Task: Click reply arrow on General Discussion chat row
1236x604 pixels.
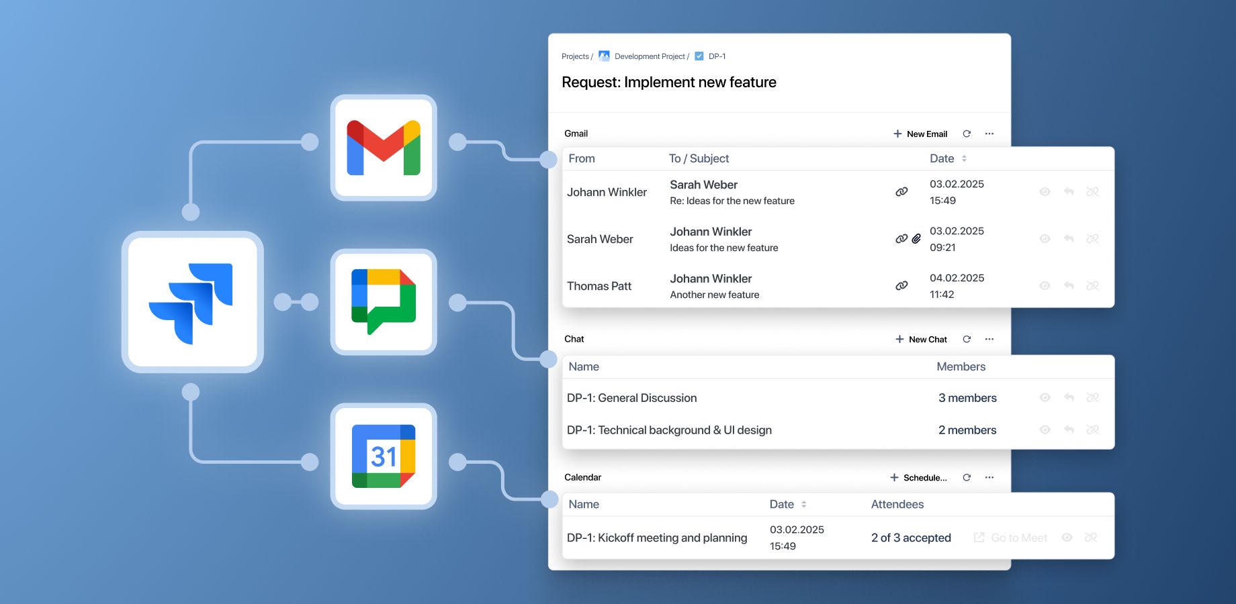Action: click(1069, 398)
